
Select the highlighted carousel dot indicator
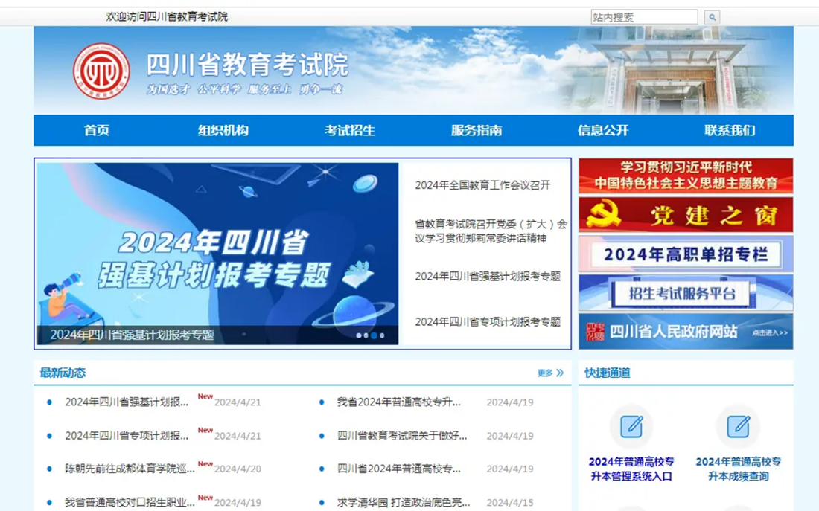[374, 335]
